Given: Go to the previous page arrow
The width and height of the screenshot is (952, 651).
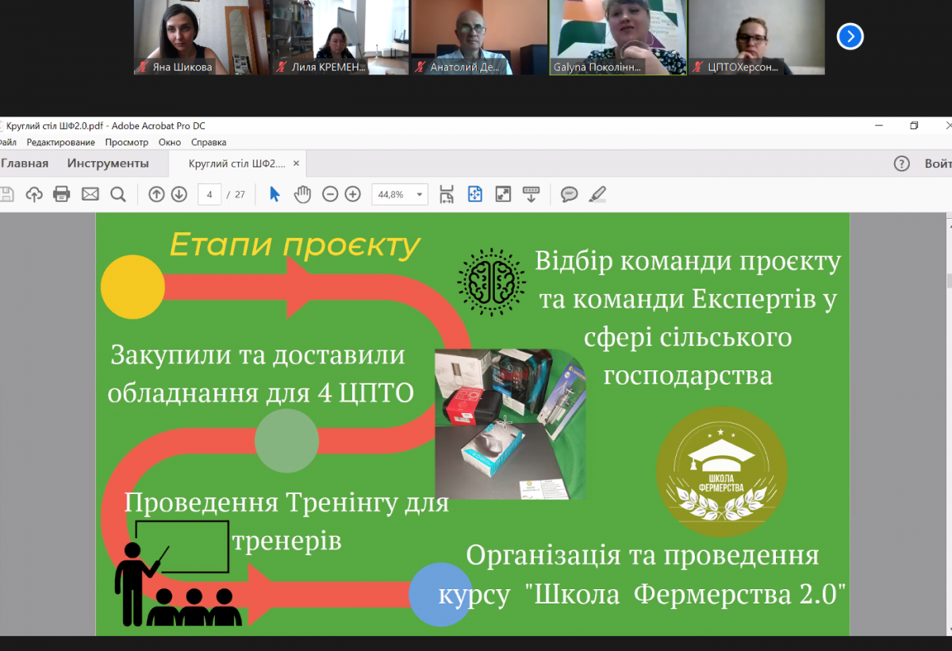Looking at the screenshot, I should [156, 194].
